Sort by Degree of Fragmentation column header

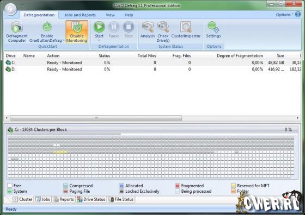pos(240,56)
